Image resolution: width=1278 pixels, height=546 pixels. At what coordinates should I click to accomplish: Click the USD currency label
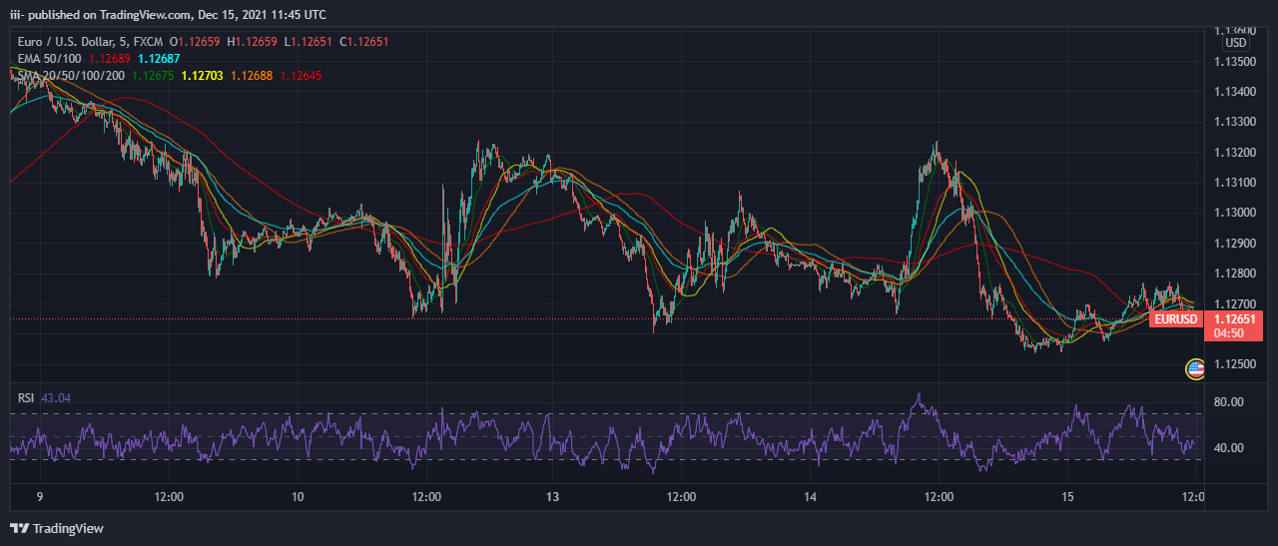tap(1236, 43)
